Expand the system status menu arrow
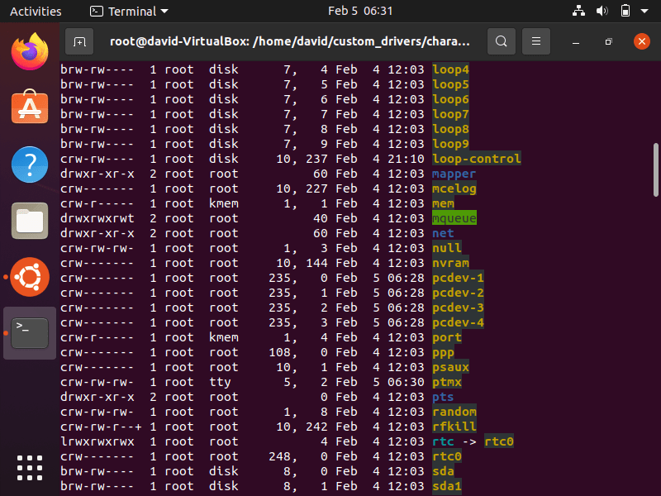Viewport: 661px width, 496px height. point(644,12)
